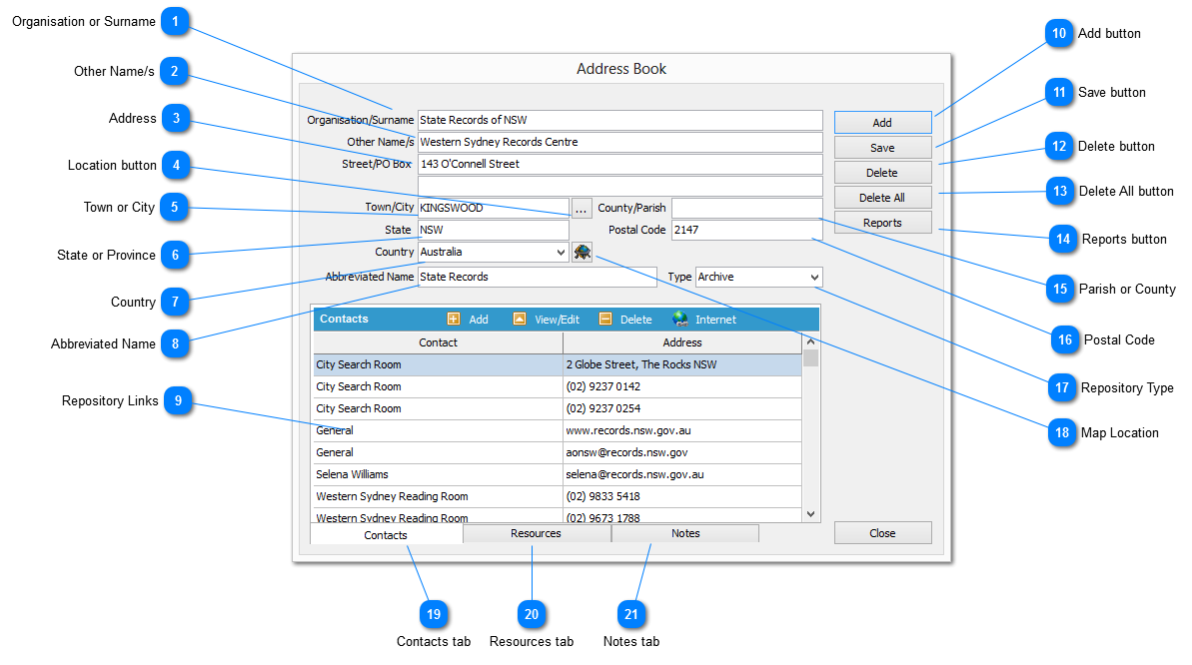The image size is (1192, 665).
Task: Click the Abbreviated Name field
Action: pos(537,277)
